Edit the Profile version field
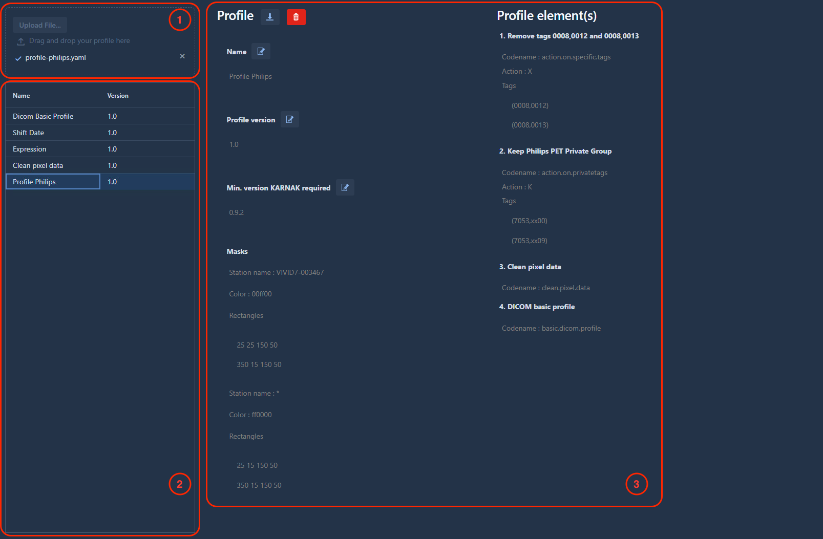 tap(289, 119)
